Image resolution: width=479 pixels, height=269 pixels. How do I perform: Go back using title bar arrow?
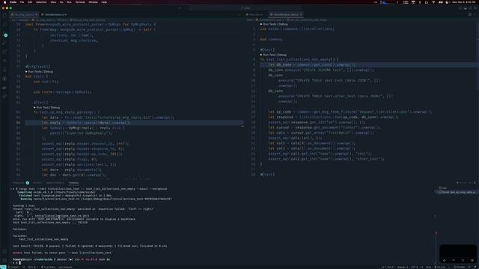(180, 8)
